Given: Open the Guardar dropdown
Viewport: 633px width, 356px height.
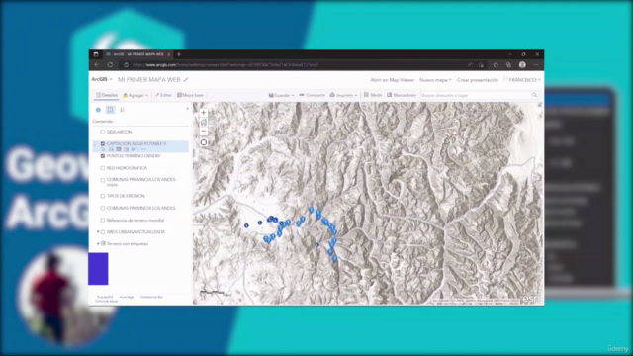Looking at the screenshot, I should [281, 95].
